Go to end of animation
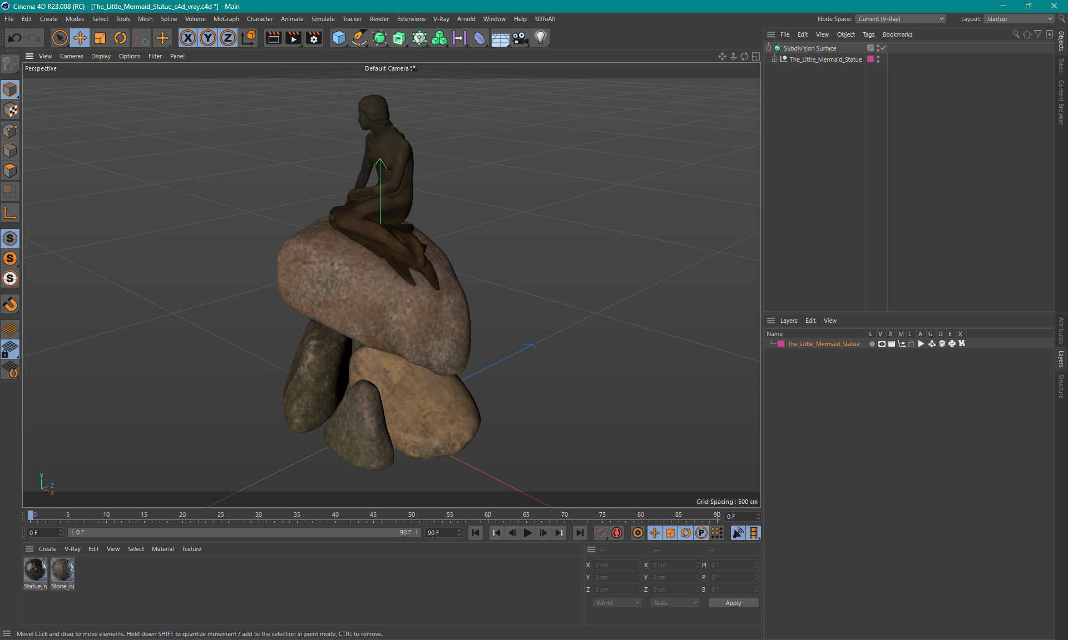The height and width of the screenshot is (640, 1068). (580, 533)
